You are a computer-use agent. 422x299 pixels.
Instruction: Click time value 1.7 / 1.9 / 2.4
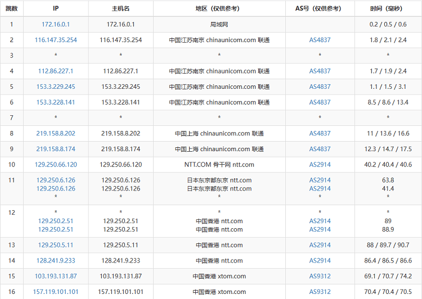point(388,71)
